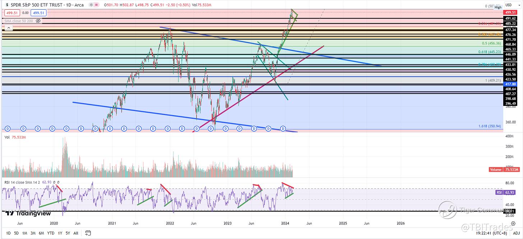Select the All time range

point(75,233)
